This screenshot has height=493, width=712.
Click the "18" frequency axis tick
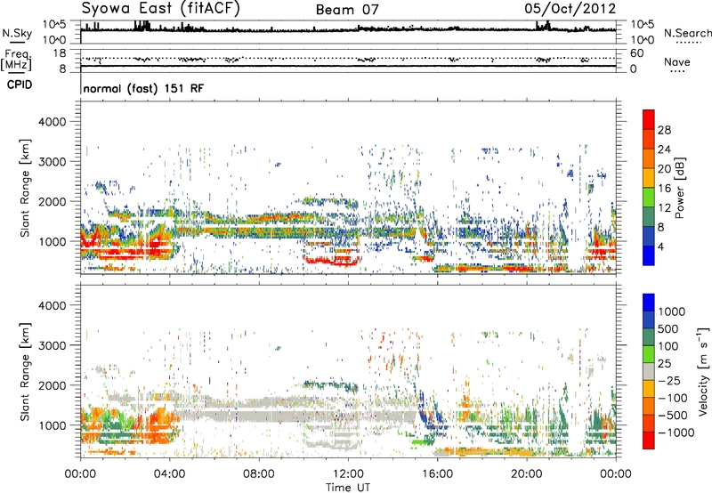pos(60,53)
